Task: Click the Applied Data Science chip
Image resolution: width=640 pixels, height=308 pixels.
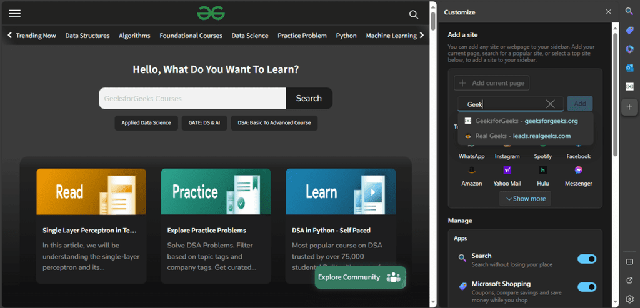Action: pos(146,123)
